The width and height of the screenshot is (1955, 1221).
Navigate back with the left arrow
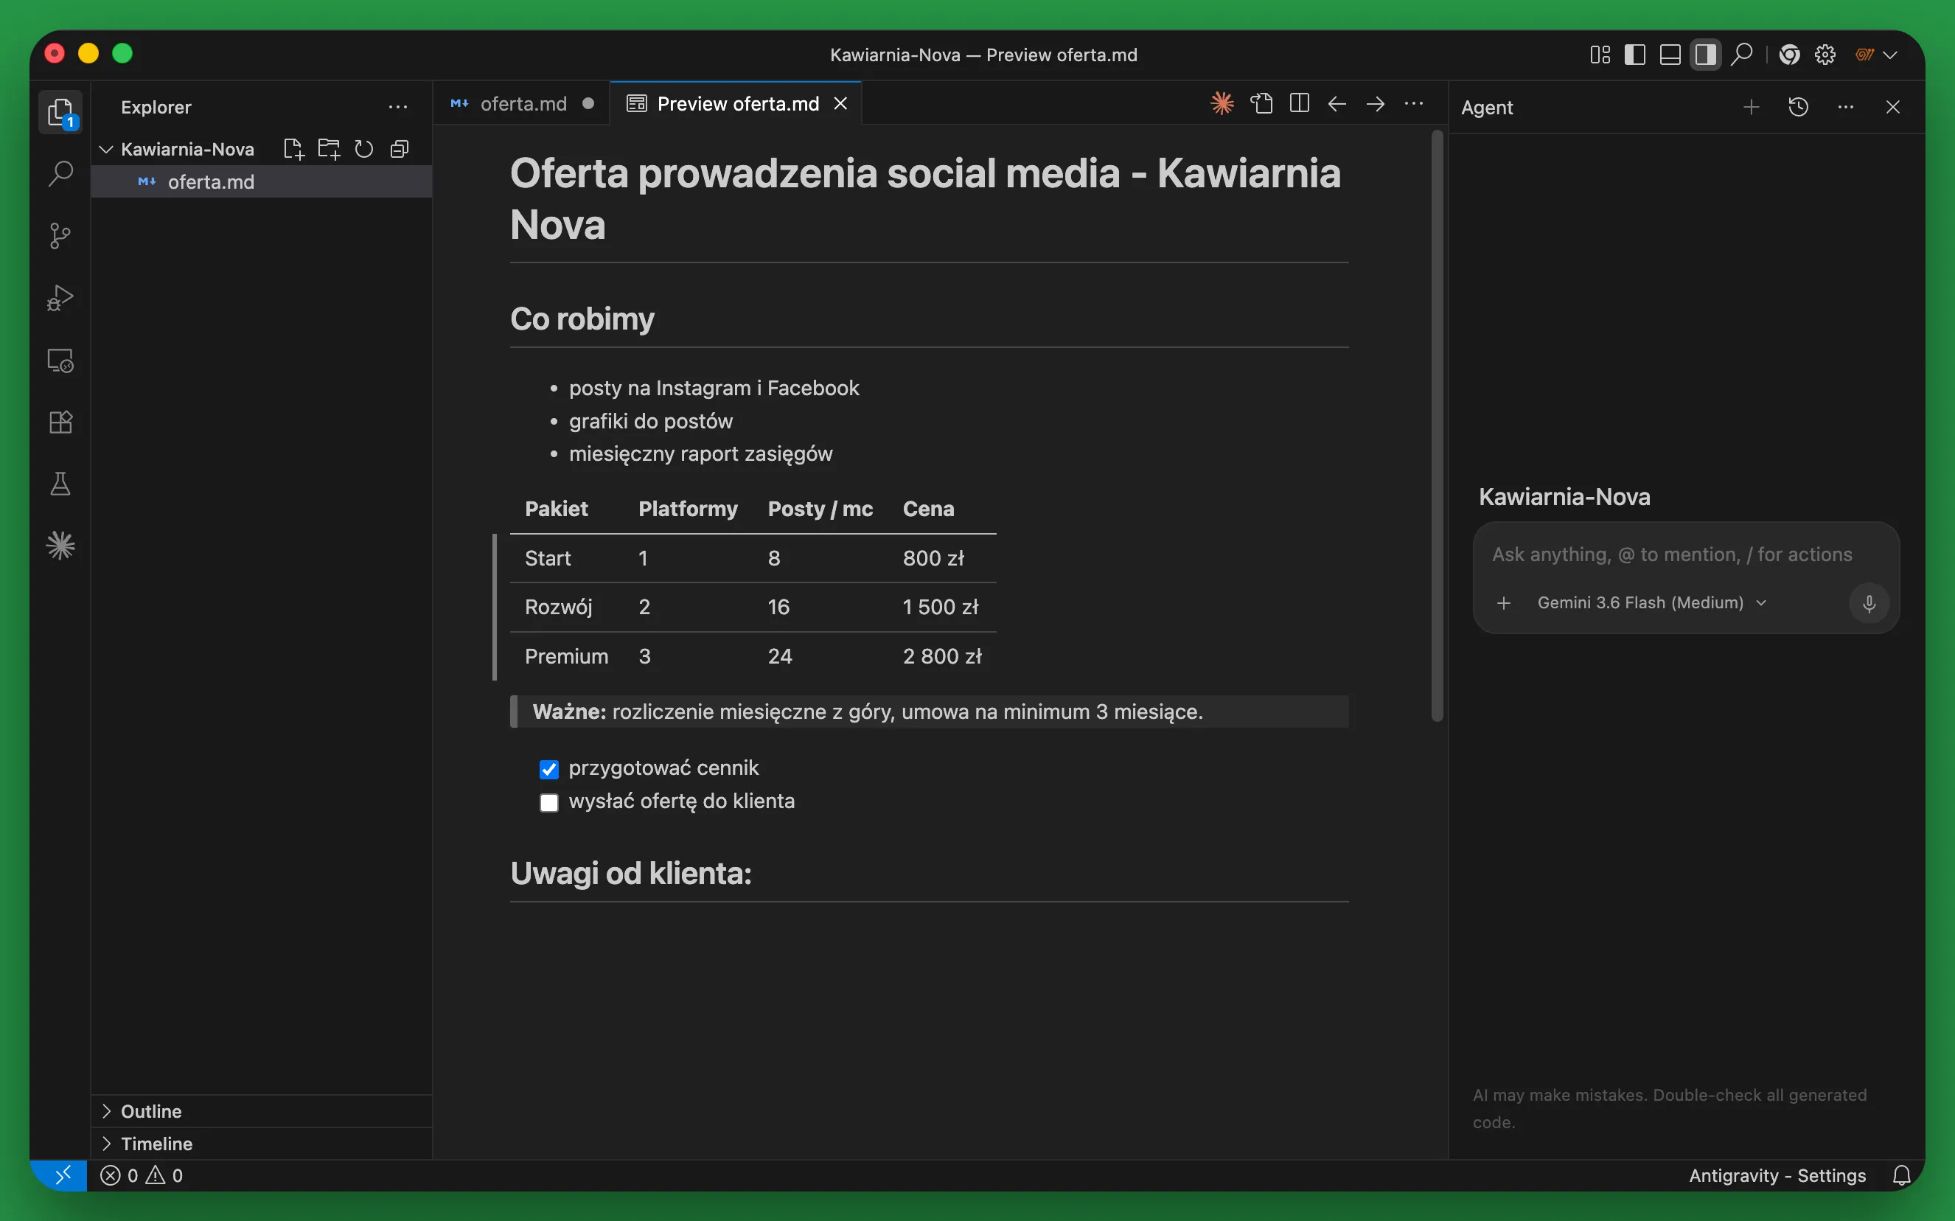tap(1337, 103)
